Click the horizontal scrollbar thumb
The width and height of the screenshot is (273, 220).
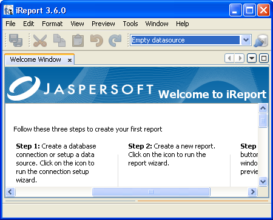click(151, 192)
